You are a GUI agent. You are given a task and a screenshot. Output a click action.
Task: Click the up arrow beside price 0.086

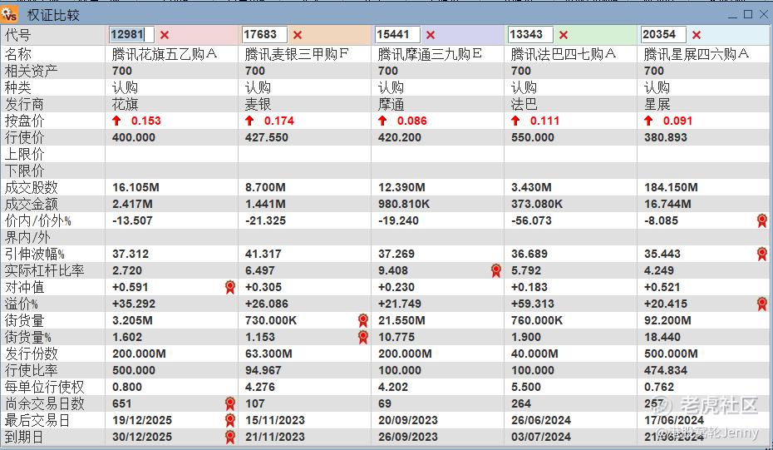(382, 121)
